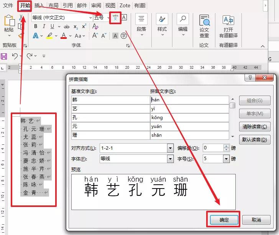Click the kǒng pinyin text field
Viewport: 279px width, 235px height.
pos(189,118)
